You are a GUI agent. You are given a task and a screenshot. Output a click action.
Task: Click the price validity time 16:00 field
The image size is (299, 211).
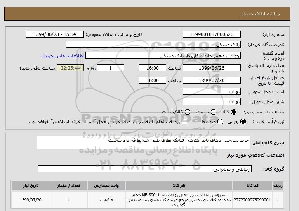tap(153, 80)
